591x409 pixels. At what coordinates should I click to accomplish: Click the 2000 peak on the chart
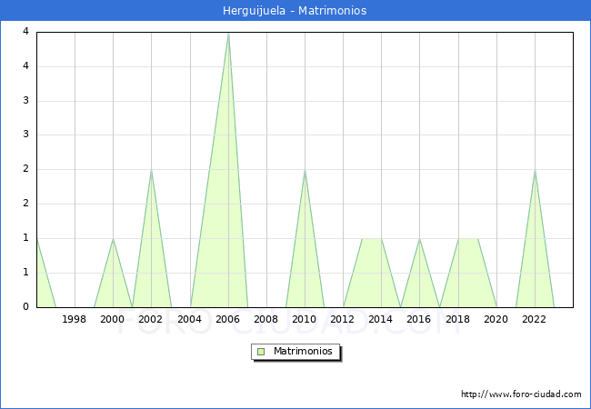point(113,239)
